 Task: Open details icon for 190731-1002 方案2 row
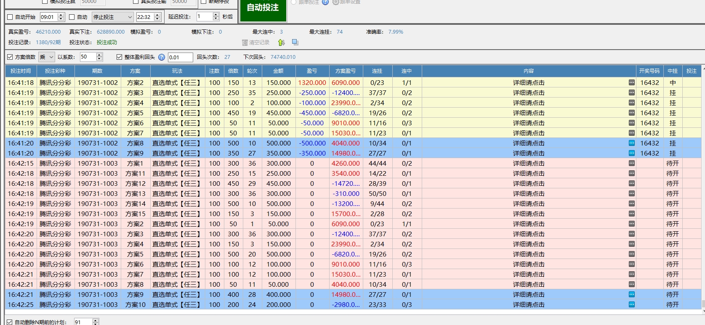click(x=631, y=82)
